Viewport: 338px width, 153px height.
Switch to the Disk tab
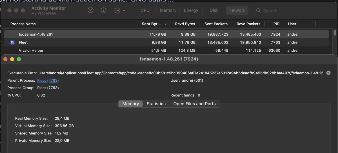tap(214, 10)
